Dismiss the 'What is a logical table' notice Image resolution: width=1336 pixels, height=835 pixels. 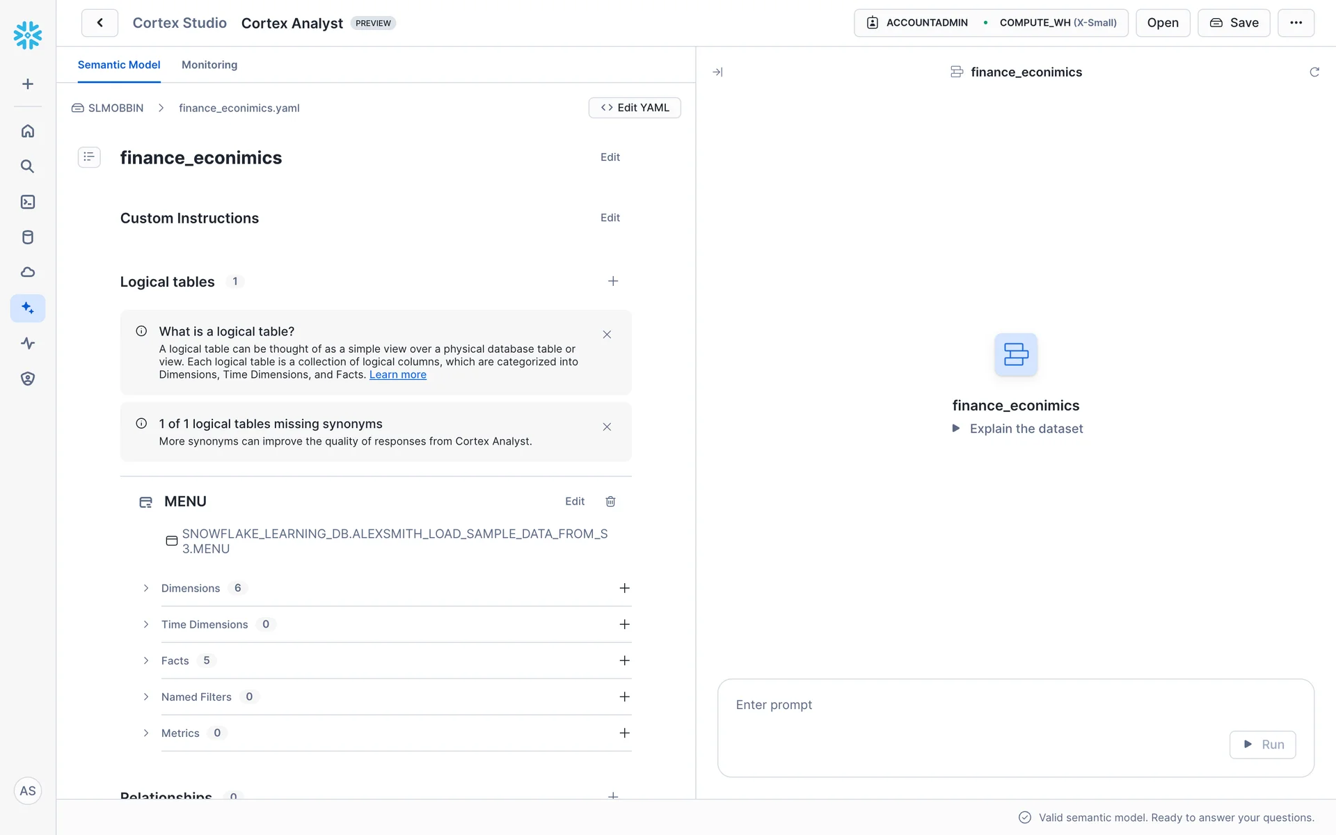pyautogui.click(x=607, y=335)
